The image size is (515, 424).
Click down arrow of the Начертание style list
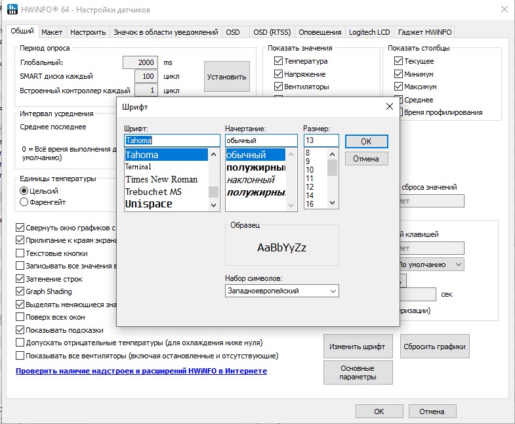pos(292,205)
